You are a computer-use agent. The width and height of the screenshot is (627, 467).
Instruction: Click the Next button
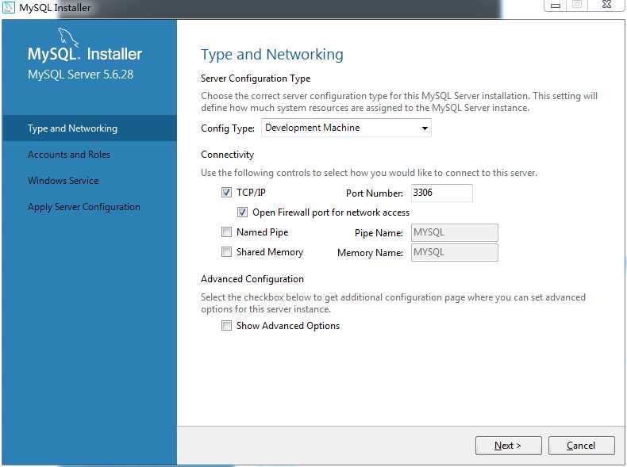click(508, 446)
